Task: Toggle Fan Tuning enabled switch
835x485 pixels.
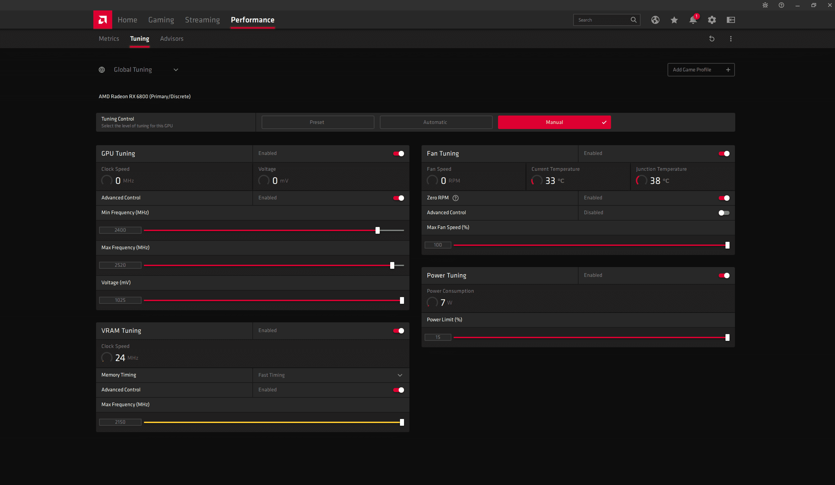Action: [724, 154]
